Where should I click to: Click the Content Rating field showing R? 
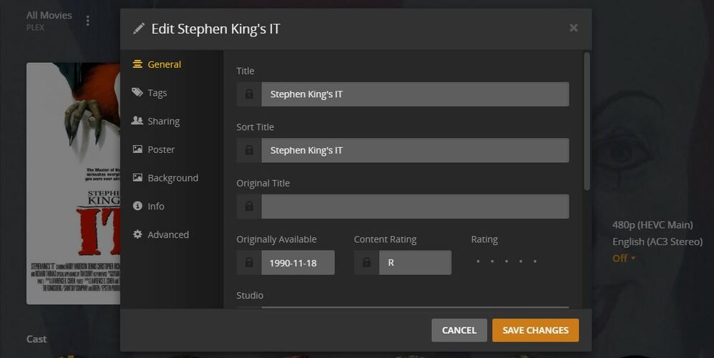(x=415, y=262)
